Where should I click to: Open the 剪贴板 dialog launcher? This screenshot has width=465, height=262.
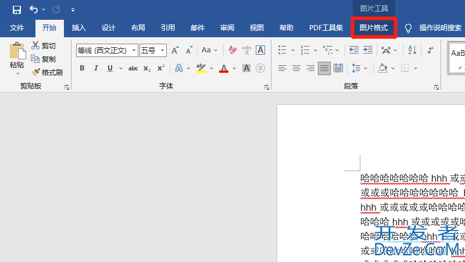click(x=67, y=87)
